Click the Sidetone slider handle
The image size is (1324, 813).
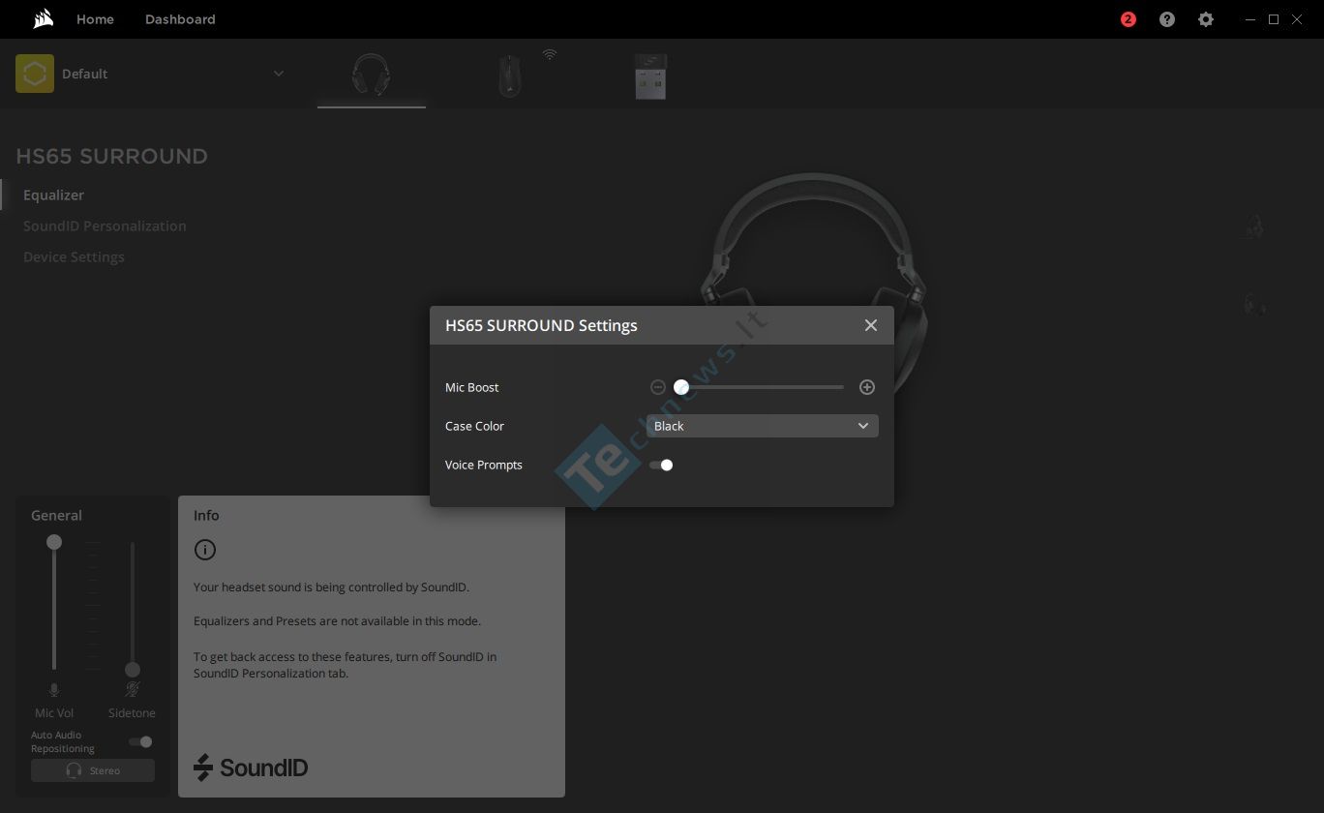click(133, 670)
